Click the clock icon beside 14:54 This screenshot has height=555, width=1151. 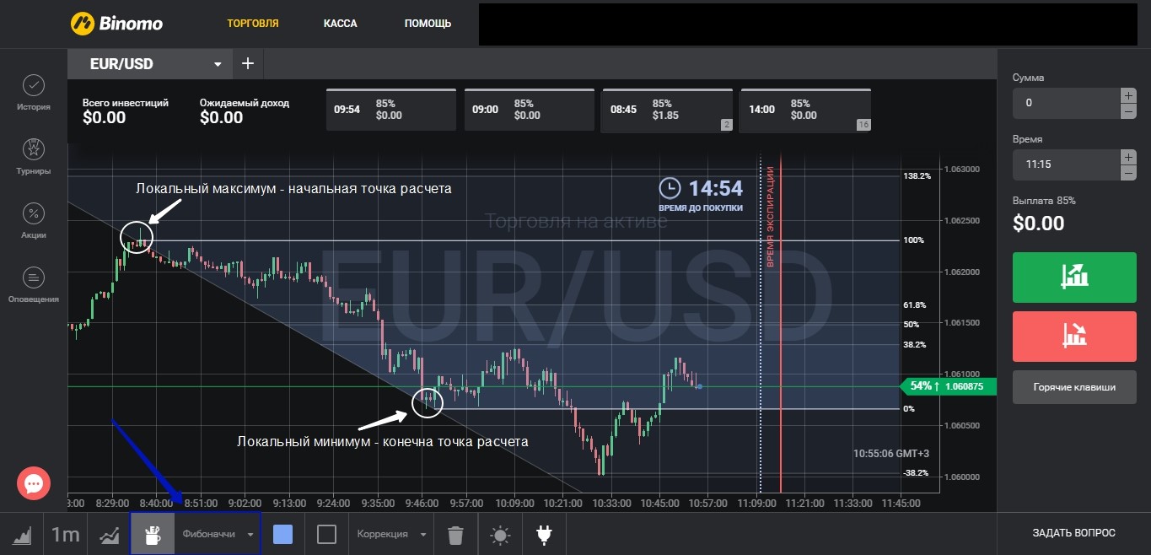pyautogui.click(x=670, y=187)
